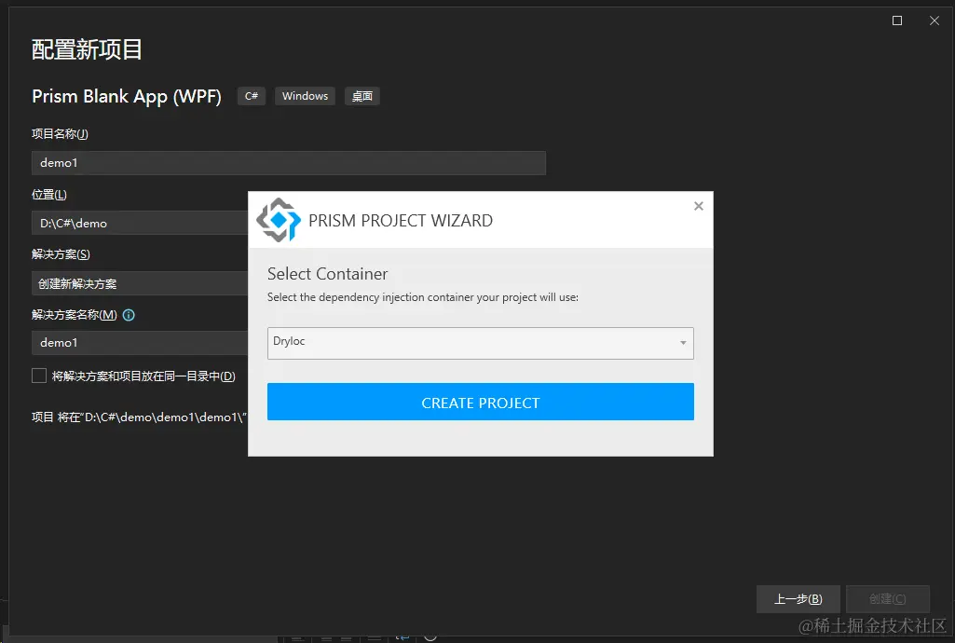Click the location field D:\C#\demo

[x=140, y=223]
